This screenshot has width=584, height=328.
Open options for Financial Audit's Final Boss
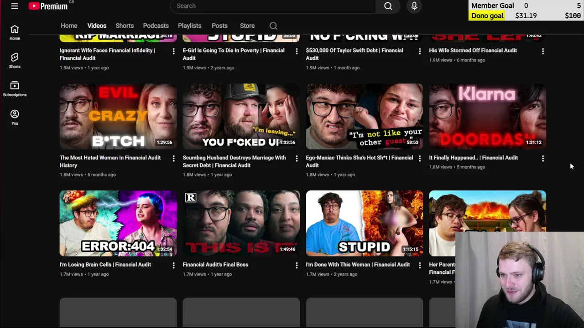297,265
